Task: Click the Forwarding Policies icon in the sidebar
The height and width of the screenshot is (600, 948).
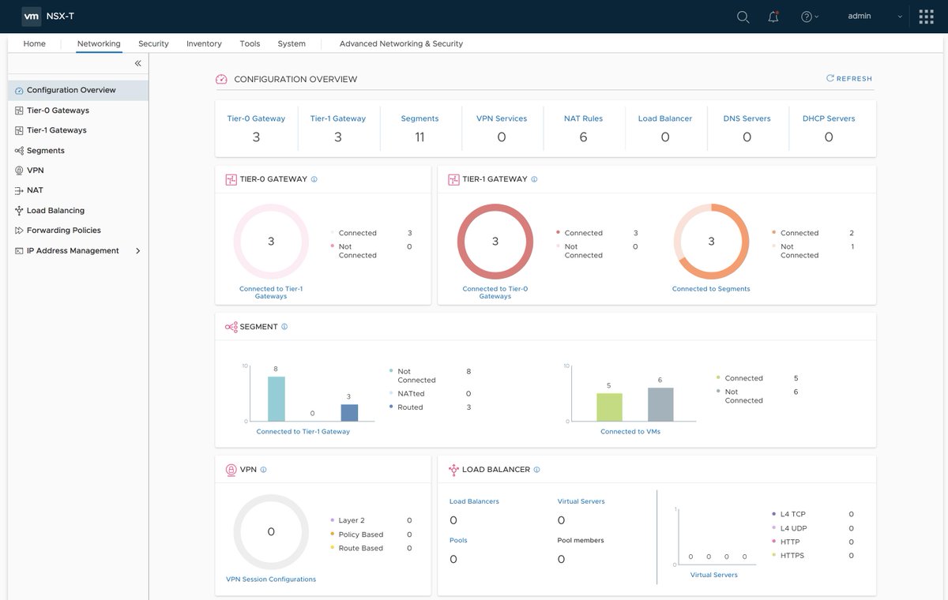Action: [x=17, y=230]
